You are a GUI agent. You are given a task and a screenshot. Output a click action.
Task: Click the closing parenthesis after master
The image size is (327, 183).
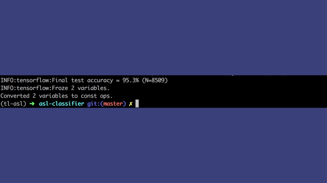coord(125,104)
